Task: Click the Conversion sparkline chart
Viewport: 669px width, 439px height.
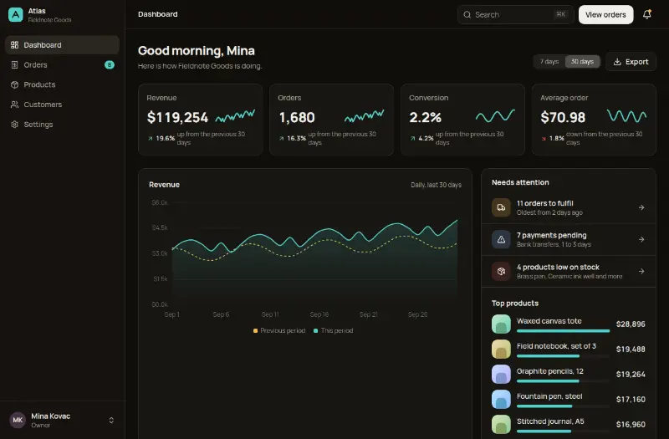Action: (x=495, y=115)
